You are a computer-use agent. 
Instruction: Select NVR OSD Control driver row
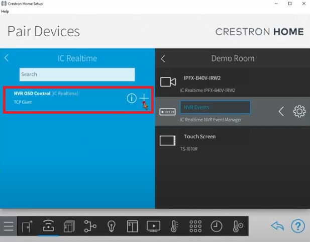[78, 100]
